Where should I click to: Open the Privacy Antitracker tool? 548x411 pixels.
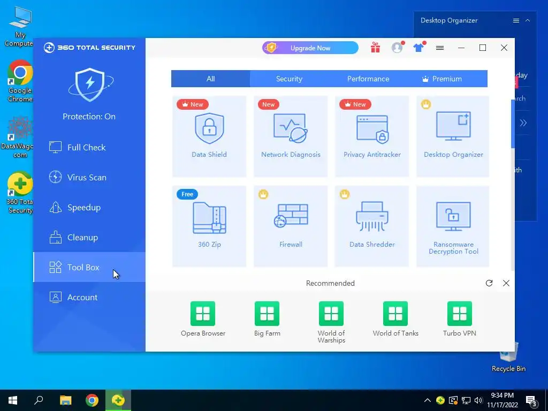tap(372, 136)
